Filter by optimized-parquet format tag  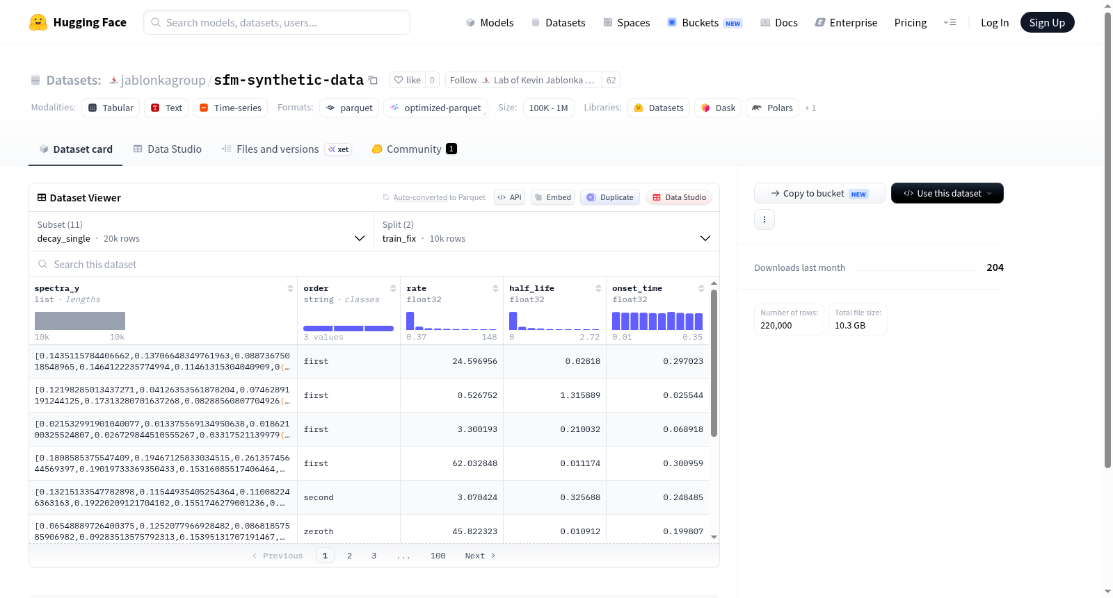click(x=435, y=108)
